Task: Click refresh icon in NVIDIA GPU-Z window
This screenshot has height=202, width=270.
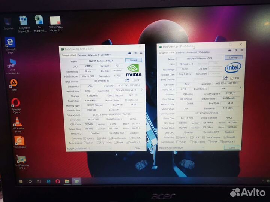Action: (135, 53)
